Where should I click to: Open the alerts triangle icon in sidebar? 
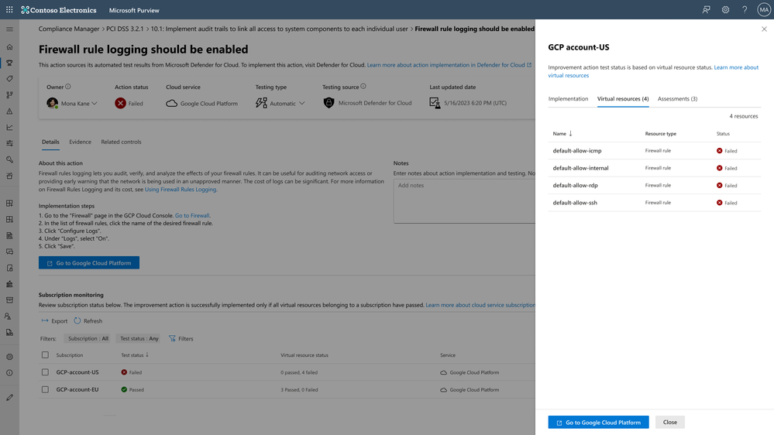pyautogui.click(x=9, y=111)
